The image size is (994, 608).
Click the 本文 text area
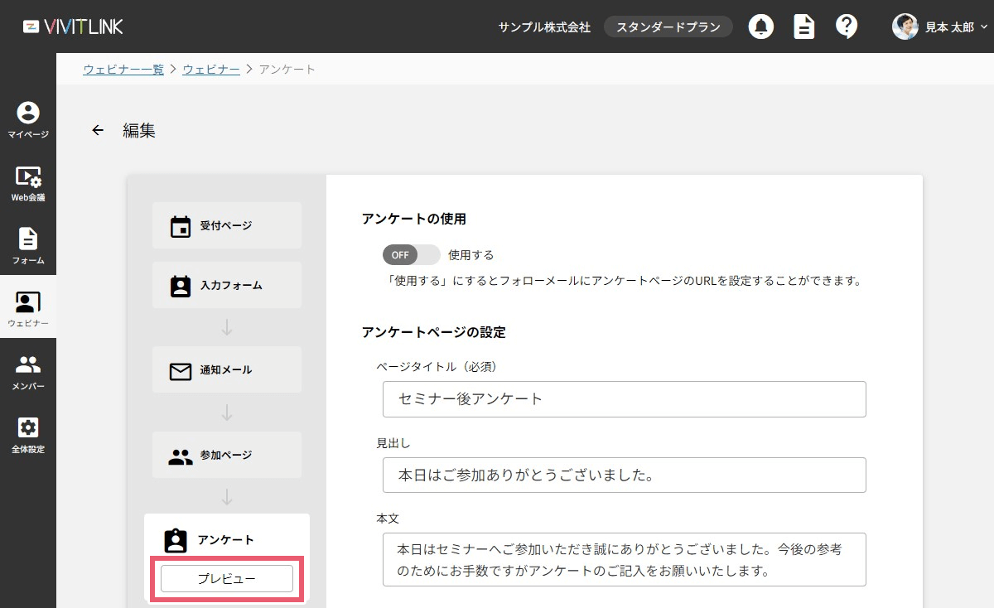[625, 560]
